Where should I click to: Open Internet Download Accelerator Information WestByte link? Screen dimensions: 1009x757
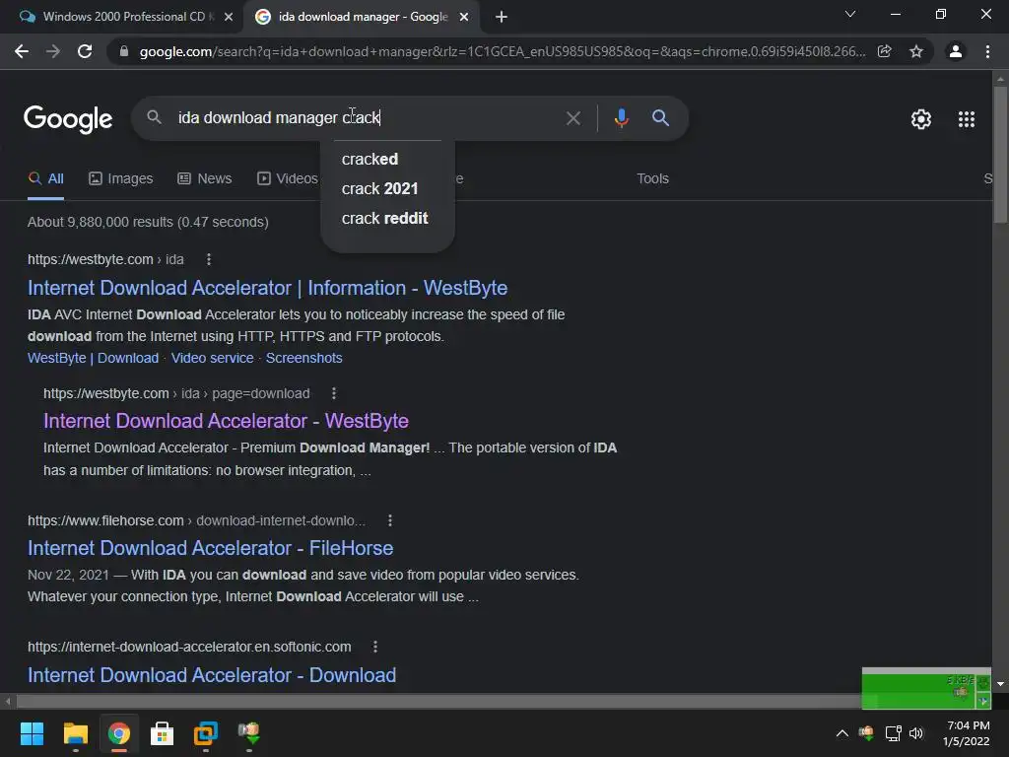[x=268, y=288]
